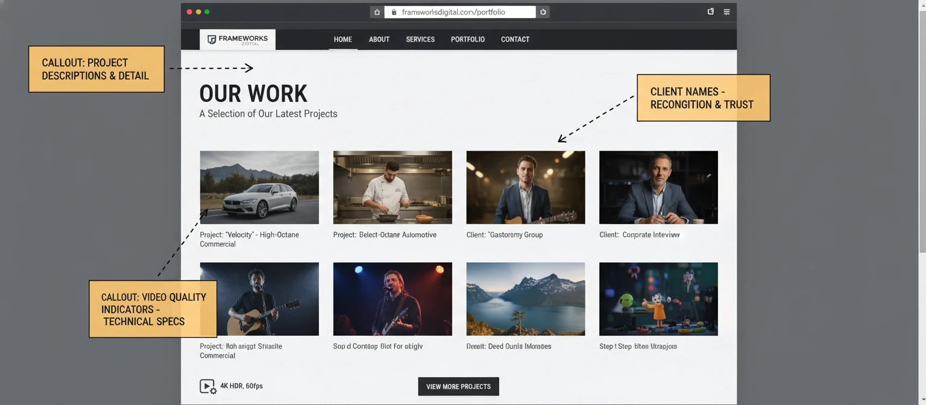
Task: Open the mountain lake landscape project thumbnail
Action: point(525,298)
